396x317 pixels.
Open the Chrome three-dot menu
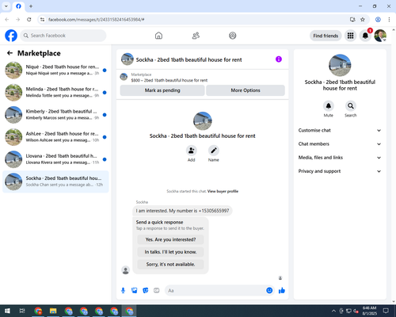coord(389,19)
